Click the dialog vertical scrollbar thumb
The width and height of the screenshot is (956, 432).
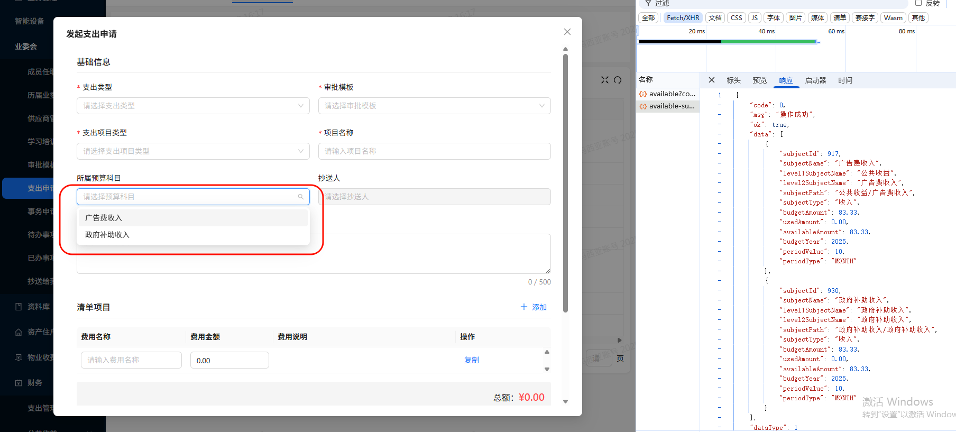(x=565, y=183)
